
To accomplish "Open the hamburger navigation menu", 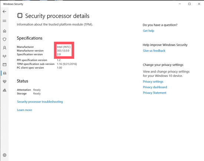I will (x=4, y=21).
